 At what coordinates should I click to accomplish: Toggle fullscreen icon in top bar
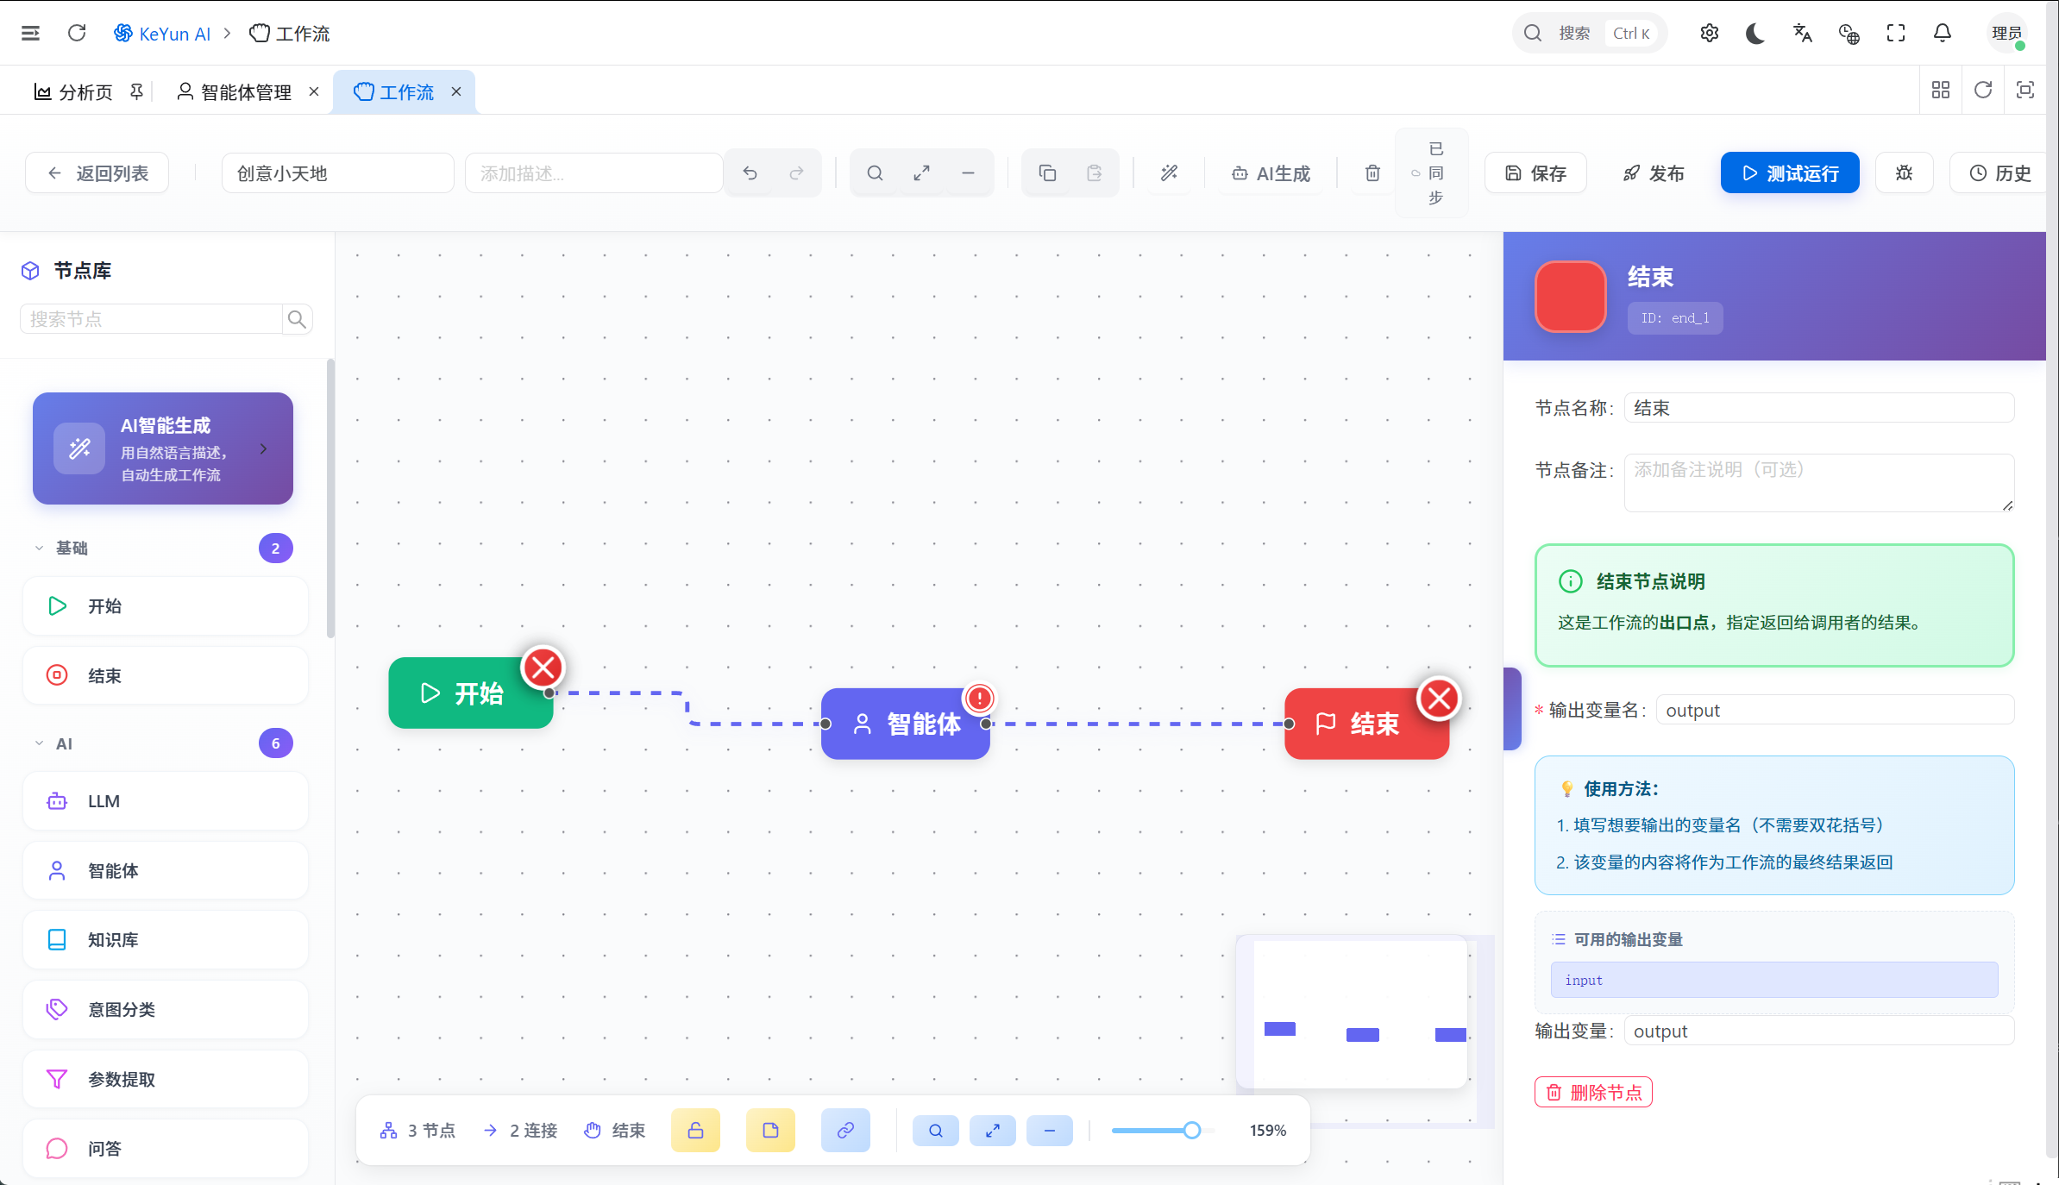click(1895, 34)
